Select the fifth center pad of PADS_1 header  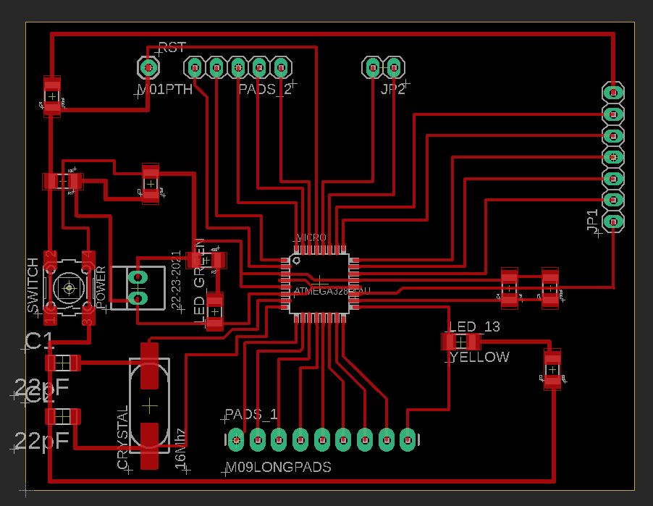322,440
